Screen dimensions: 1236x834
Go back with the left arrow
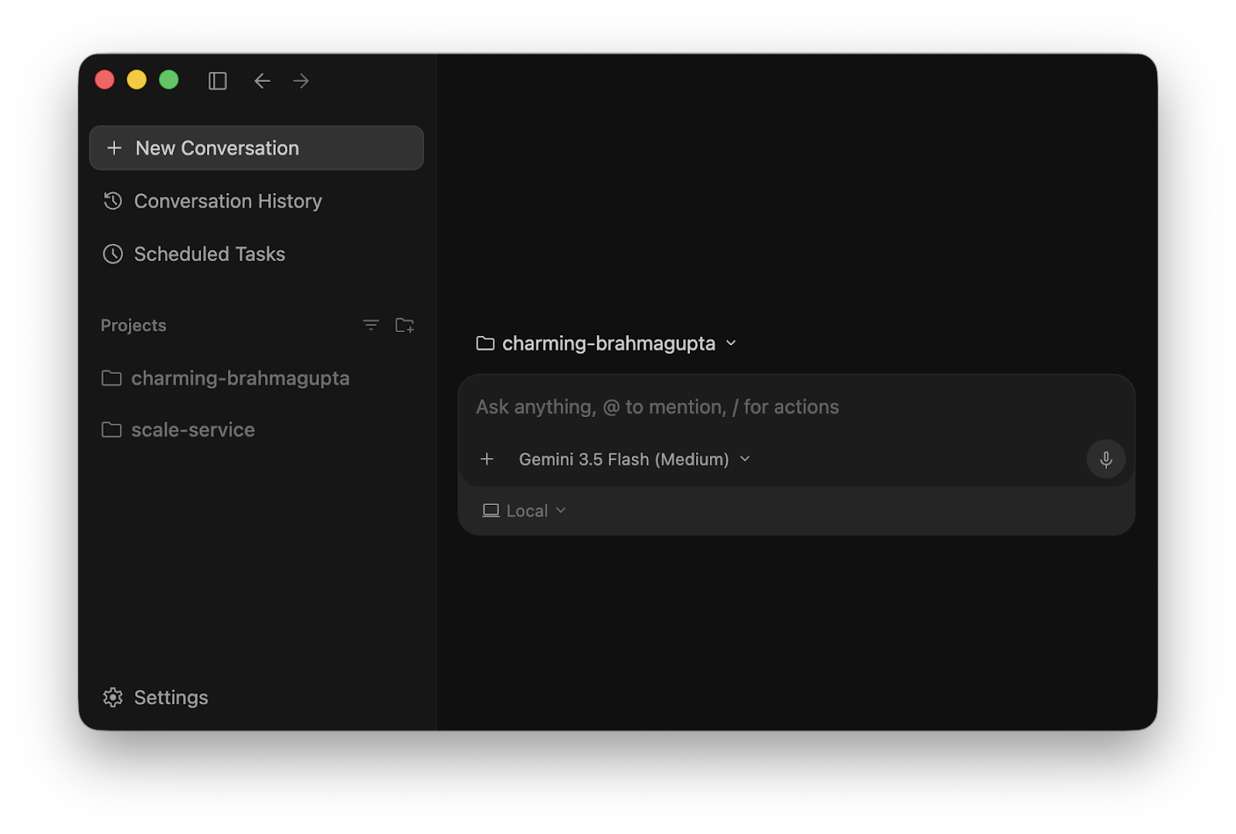[262, 80]
